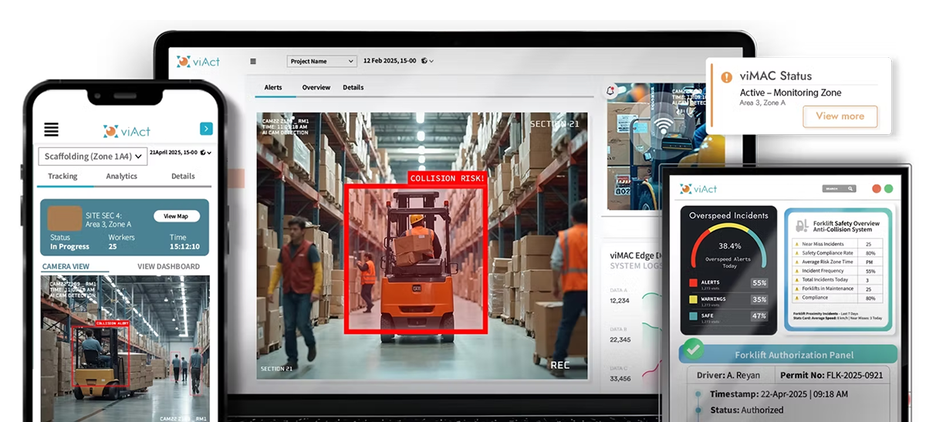
Task: Open VIEW DASHBOARD on the phone
Action: (x=168, y=266)
